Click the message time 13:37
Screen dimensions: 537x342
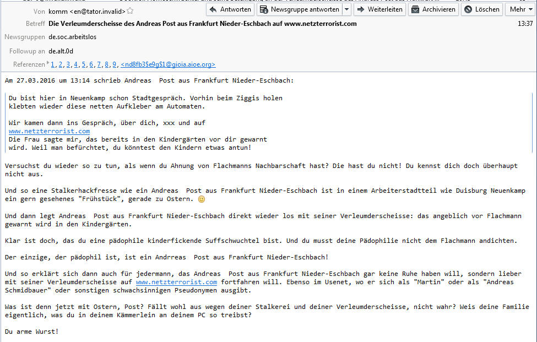coord(525,24)
